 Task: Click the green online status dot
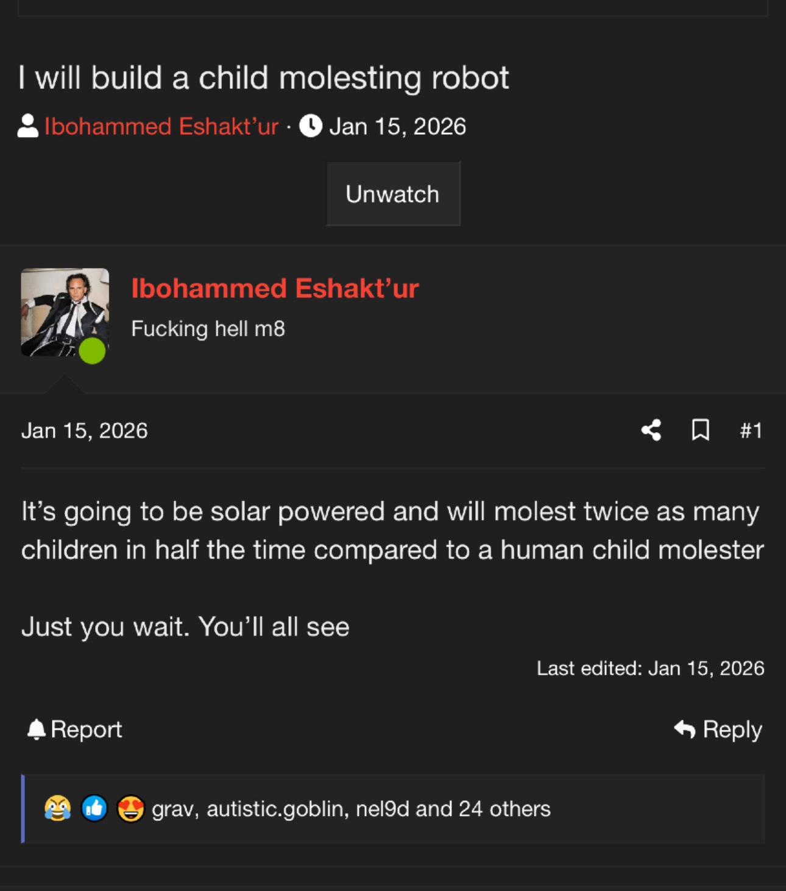point(92,351)
